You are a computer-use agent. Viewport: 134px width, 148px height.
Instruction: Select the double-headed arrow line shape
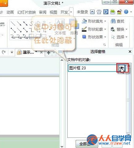pyautogui.click(x=25, y=24)
